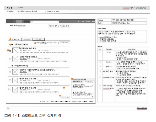
Task: Open thumbnail of 창의적인 디자이너 message
Action: pos(15,72)
